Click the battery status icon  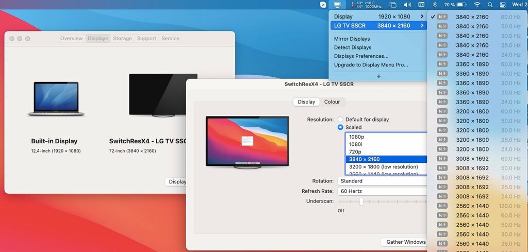[461, 5]
